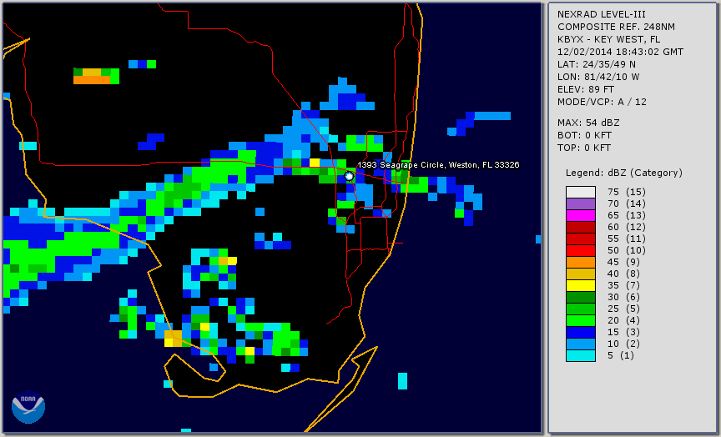Click the '12/02/2014 18:43:02 GMT' timestamp
Viewport: 721px width, 437px height.
tap(620, 52)
